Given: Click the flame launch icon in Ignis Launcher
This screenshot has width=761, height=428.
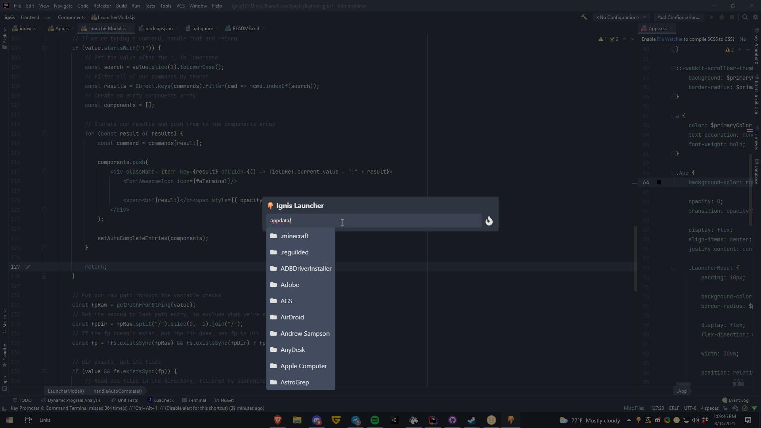Looking at the screenshot, I should pos(489,221).
